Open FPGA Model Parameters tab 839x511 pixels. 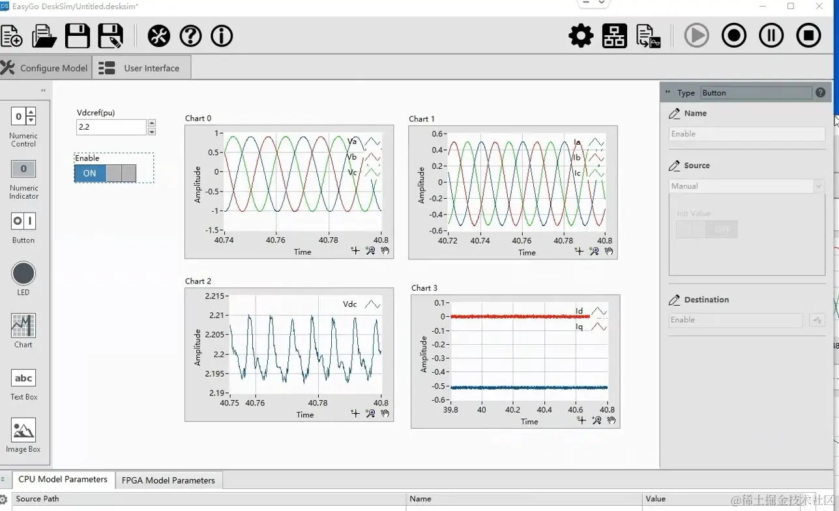(168, 480)
